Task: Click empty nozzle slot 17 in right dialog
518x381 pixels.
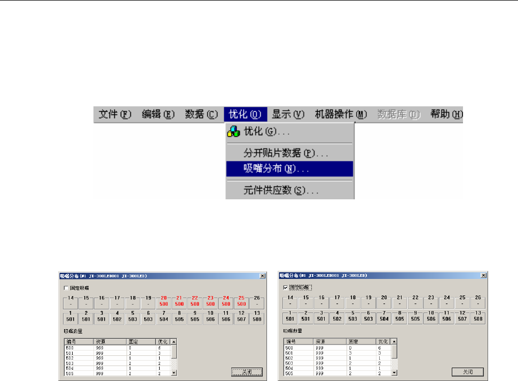Action: [x=338, y=301]
